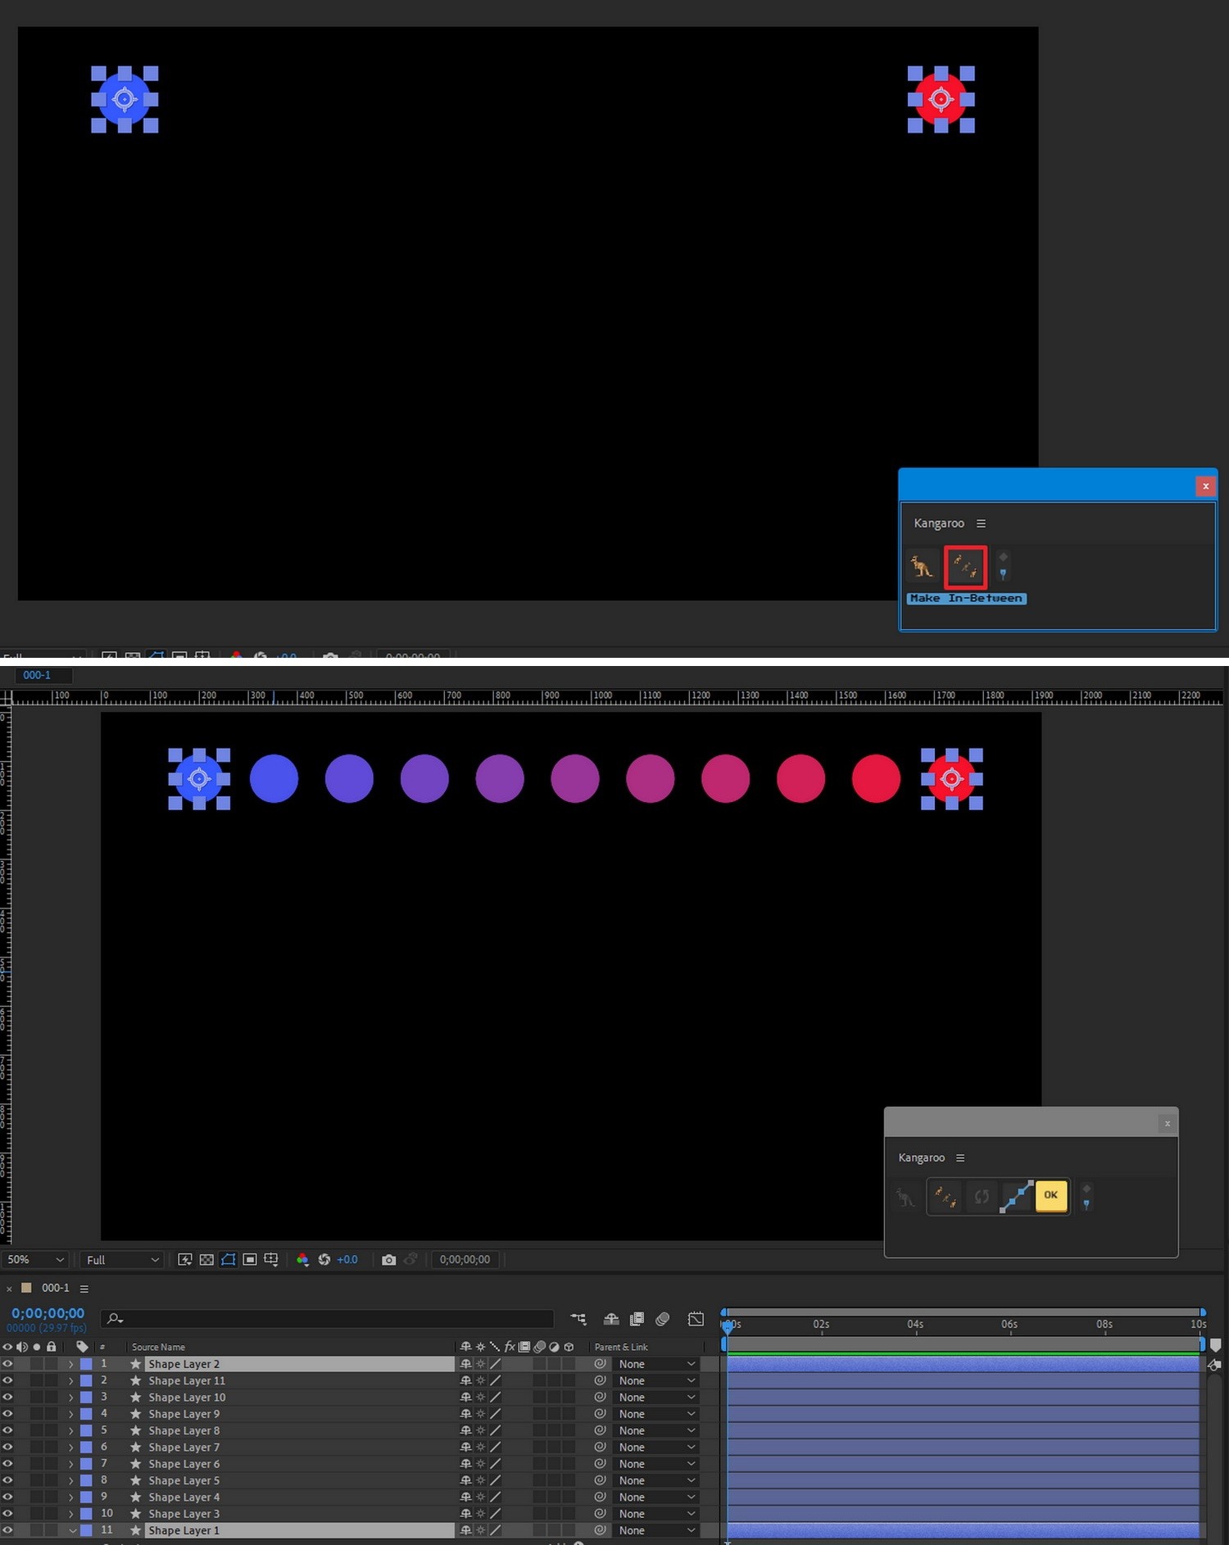Hide Shape Layer 1 with its eye icon

pos(7,1530)
